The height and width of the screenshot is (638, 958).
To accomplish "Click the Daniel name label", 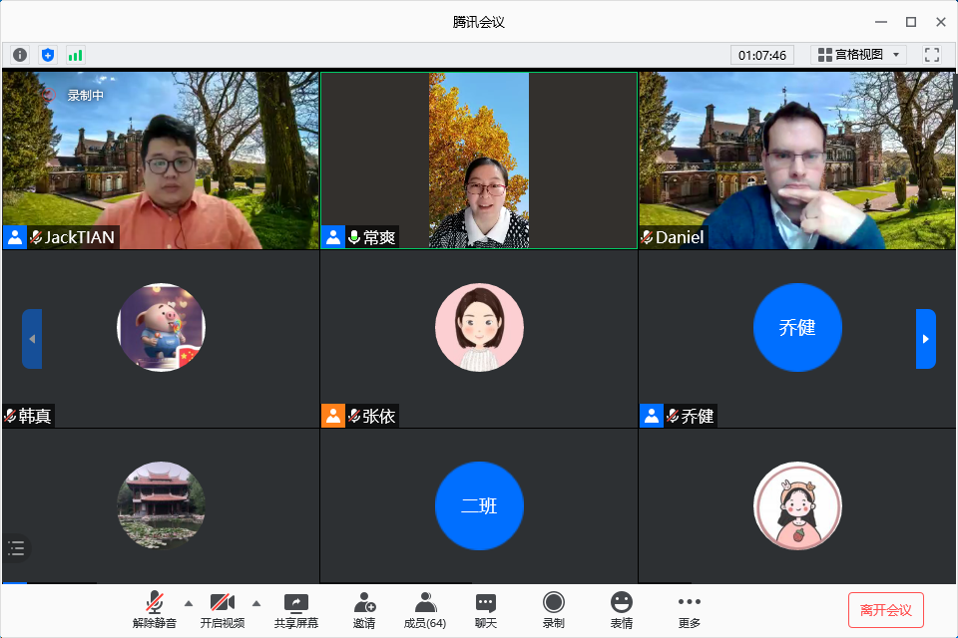I will (680, 237).
